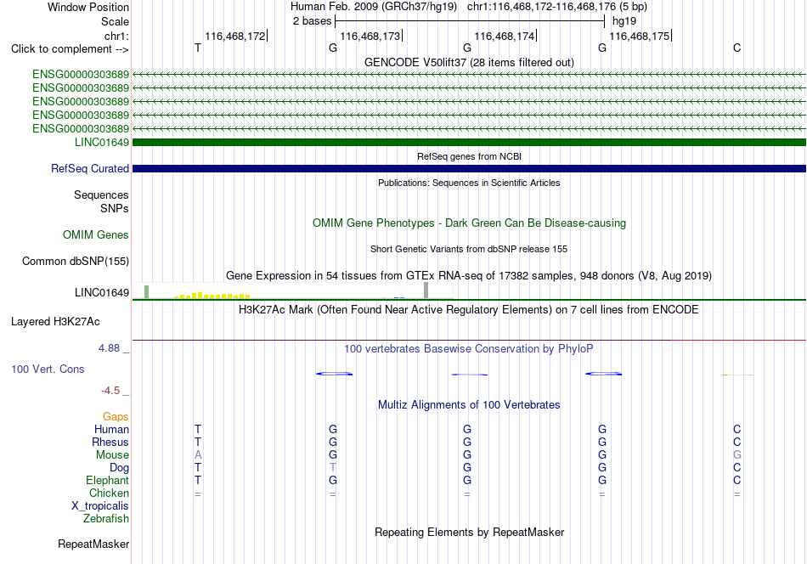Open the RefSeq Curated track label
Screen dimensions: 807x564
click(x=90, y=168)
